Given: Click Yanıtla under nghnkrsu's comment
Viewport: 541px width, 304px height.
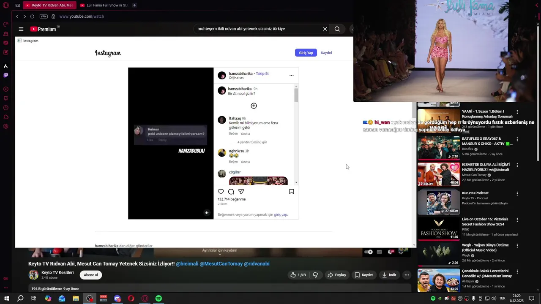Looking at the screenshot, I should click(245, 162).
